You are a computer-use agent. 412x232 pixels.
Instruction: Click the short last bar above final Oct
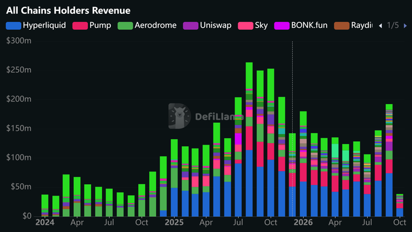click(400, 205)
